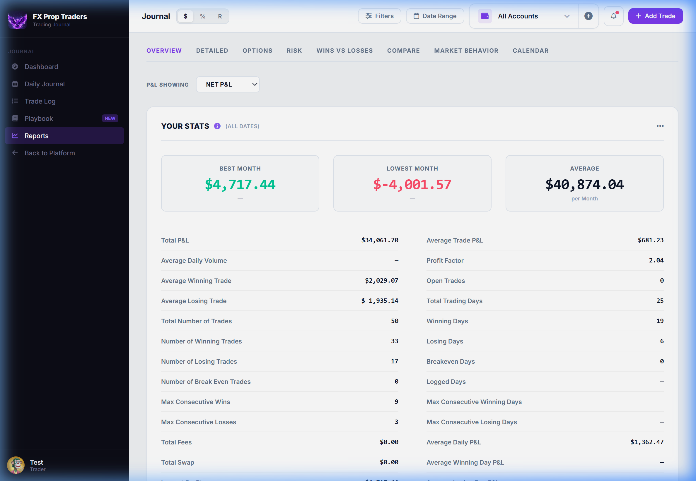696x481 pixels.
Task: Switch the journal to R multiple mode
Action: 220,16
